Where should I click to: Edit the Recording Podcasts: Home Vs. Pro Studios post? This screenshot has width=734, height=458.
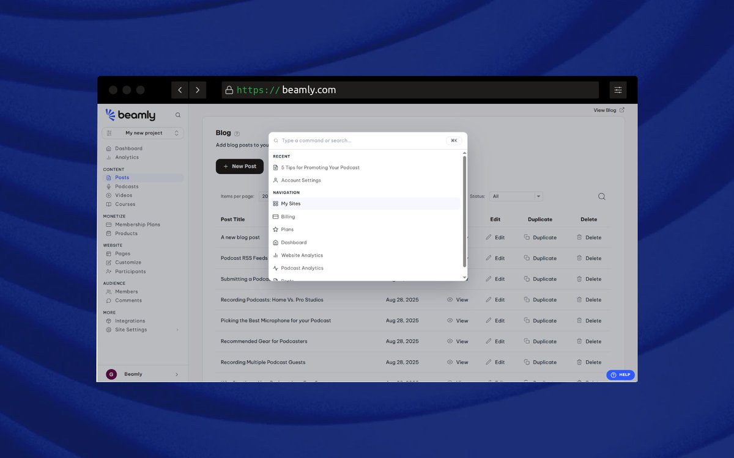pyautogui.click(x=495, y=300)
